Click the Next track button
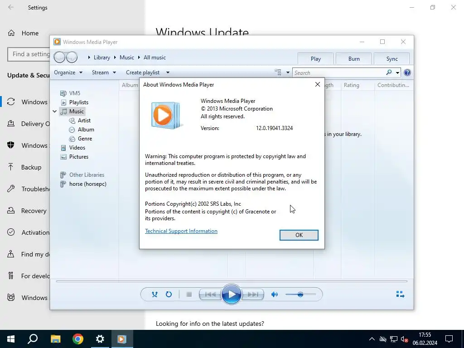The width and height of the screenshot is (464, 348). [x=253, y=295]
